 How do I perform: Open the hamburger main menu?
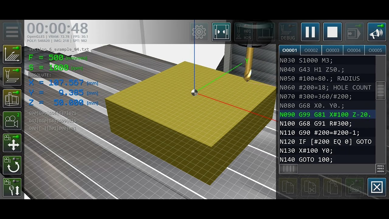click(12, 32)
